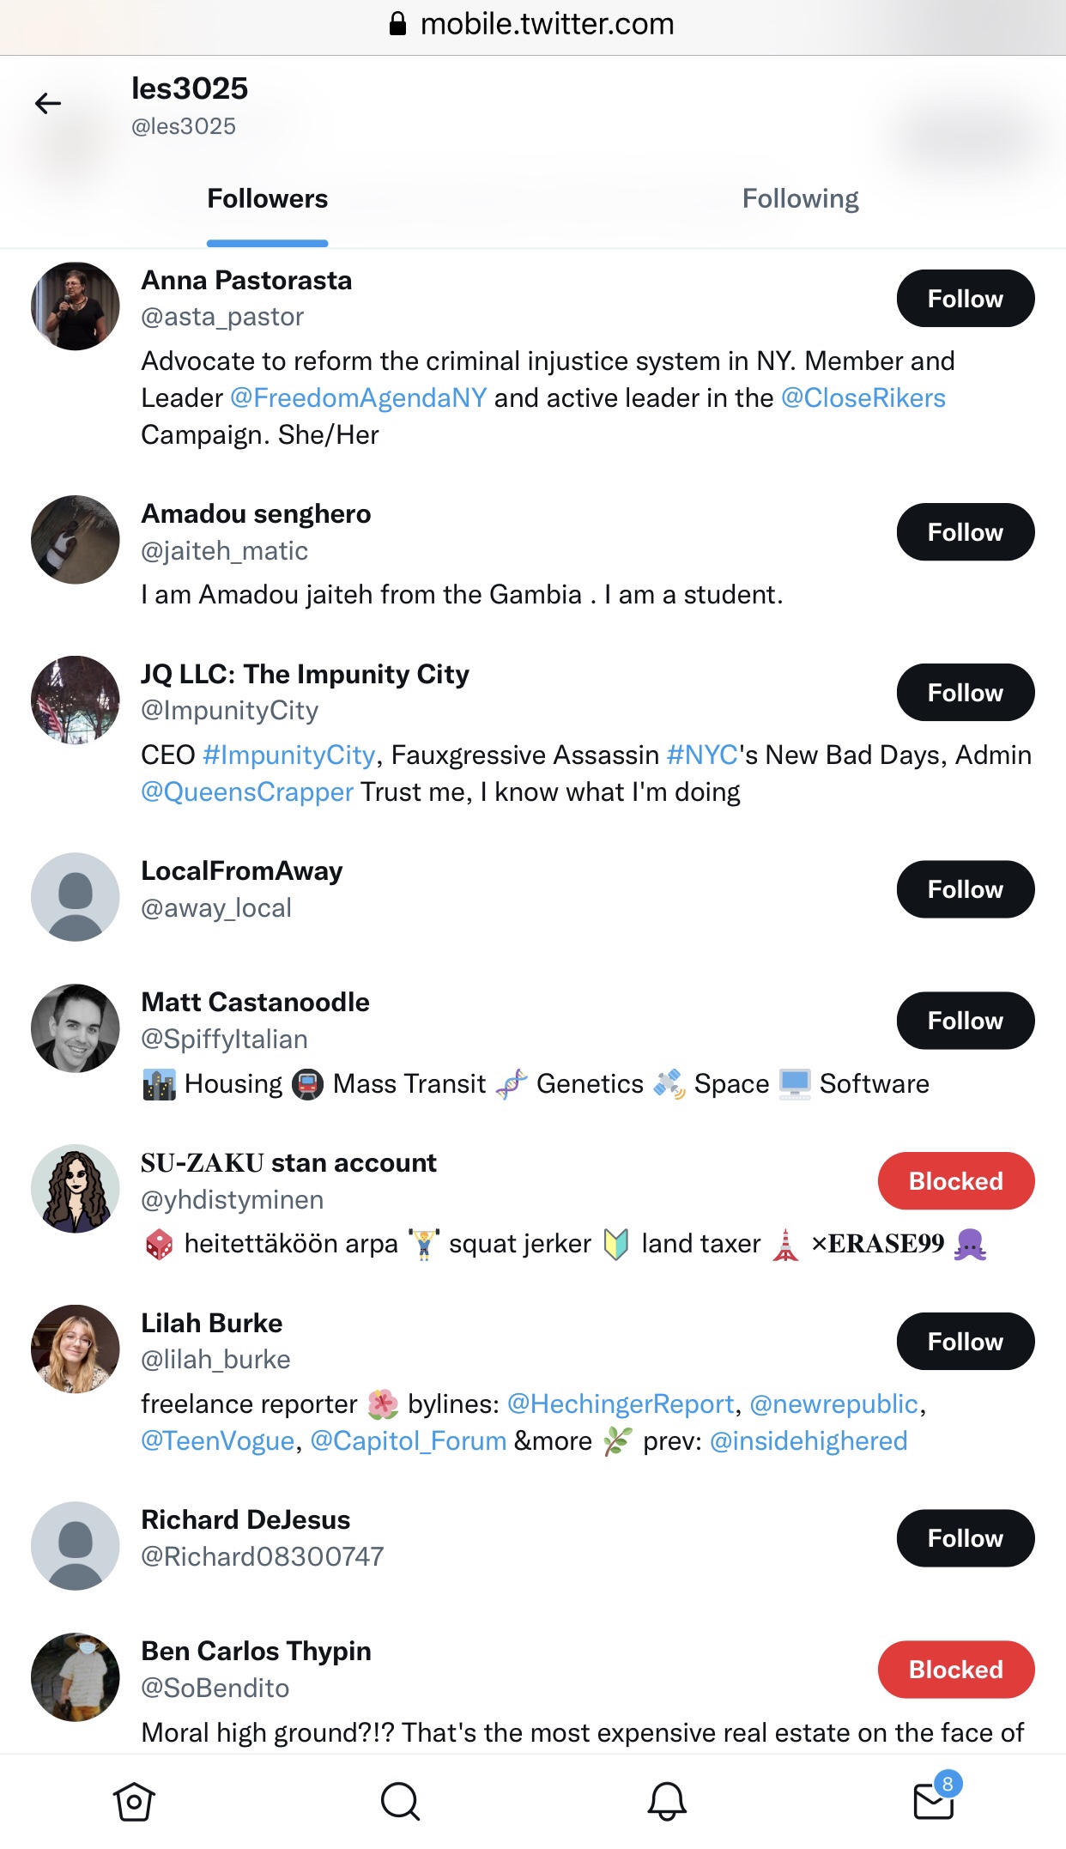
Task: Follow Anna Pastorasta
Action: tap(965, 299)
